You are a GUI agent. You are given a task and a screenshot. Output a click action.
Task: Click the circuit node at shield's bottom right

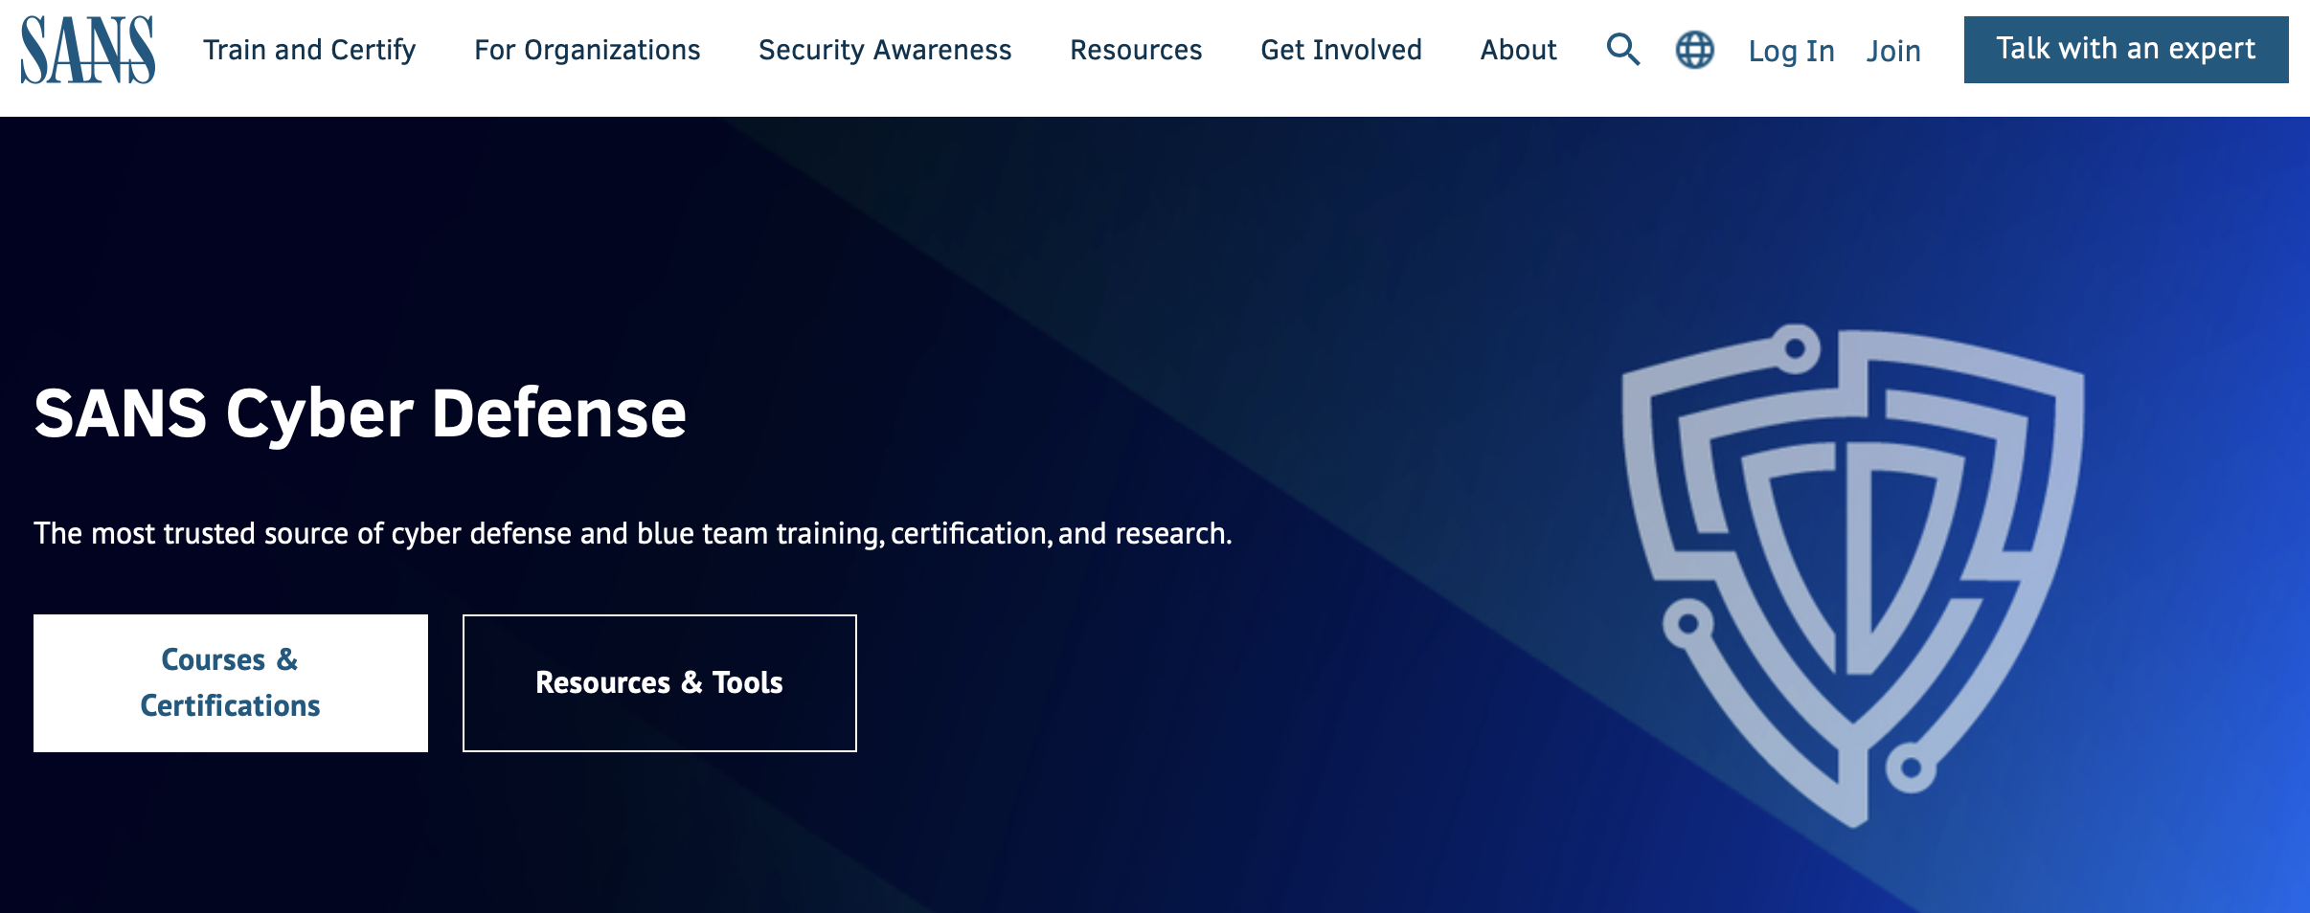pos(1911,768)
